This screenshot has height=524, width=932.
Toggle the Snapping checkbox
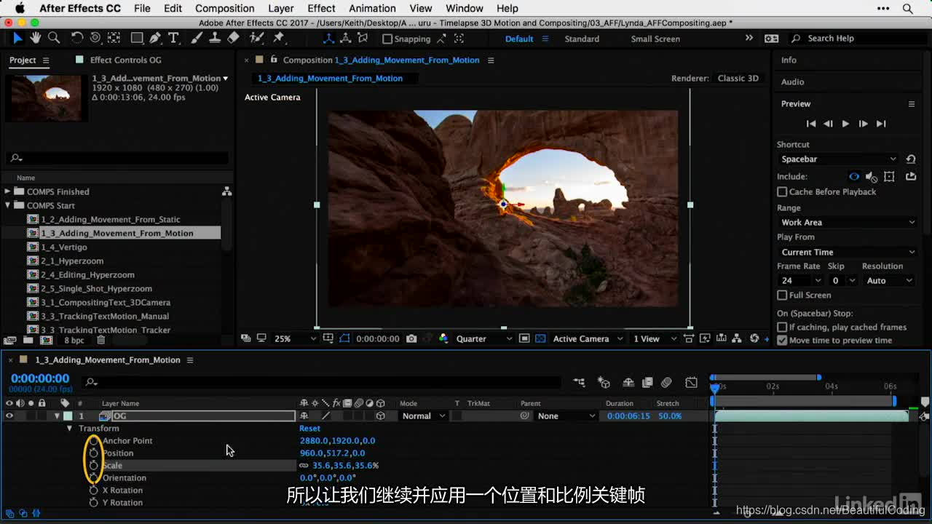(x=387, y=39)
